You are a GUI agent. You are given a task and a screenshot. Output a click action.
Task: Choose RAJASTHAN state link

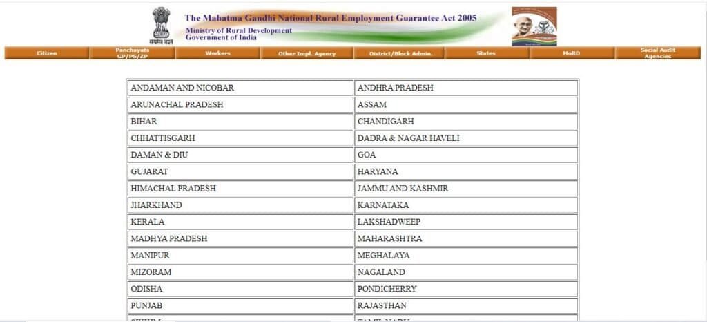coord(382,306)
